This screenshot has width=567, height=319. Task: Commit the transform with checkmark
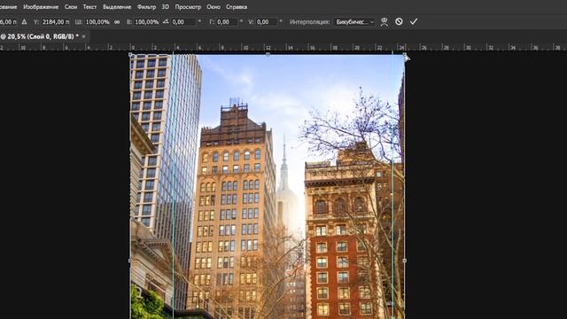[414, 21]
